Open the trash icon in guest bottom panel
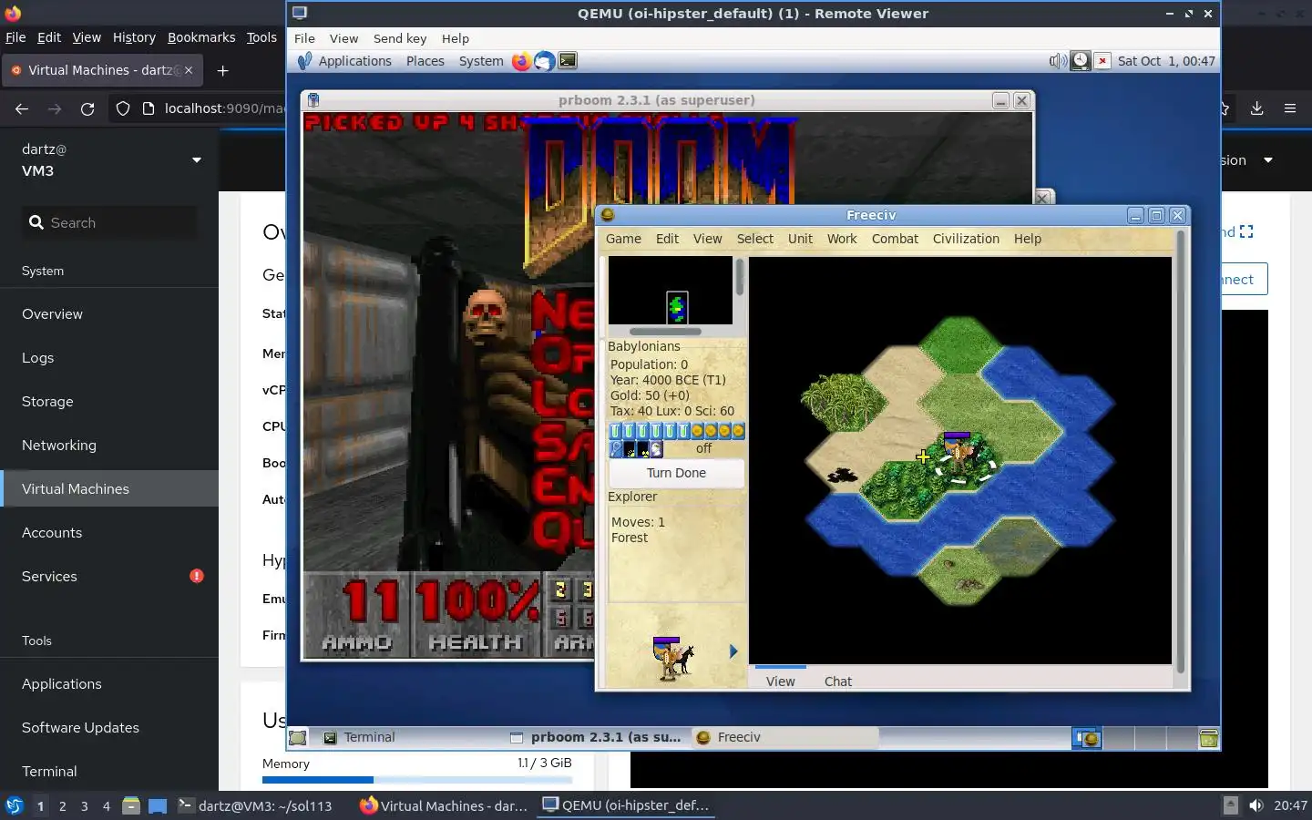1312x820 pixels. [x=1209, y=738]
